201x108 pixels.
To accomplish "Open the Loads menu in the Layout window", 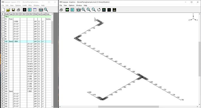I will tap(24, 5).
